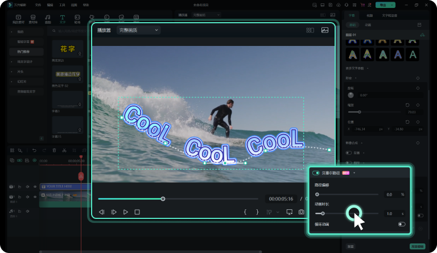Click the 缩放 scale slider handle
The image size is (437, 253).
click(x=360, y=112)
